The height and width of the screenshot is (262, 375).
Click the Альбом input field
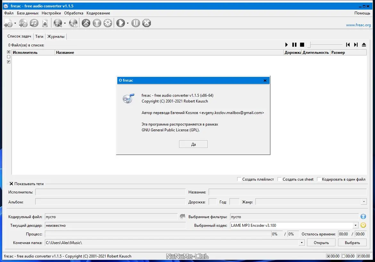(x=110, y=202)
